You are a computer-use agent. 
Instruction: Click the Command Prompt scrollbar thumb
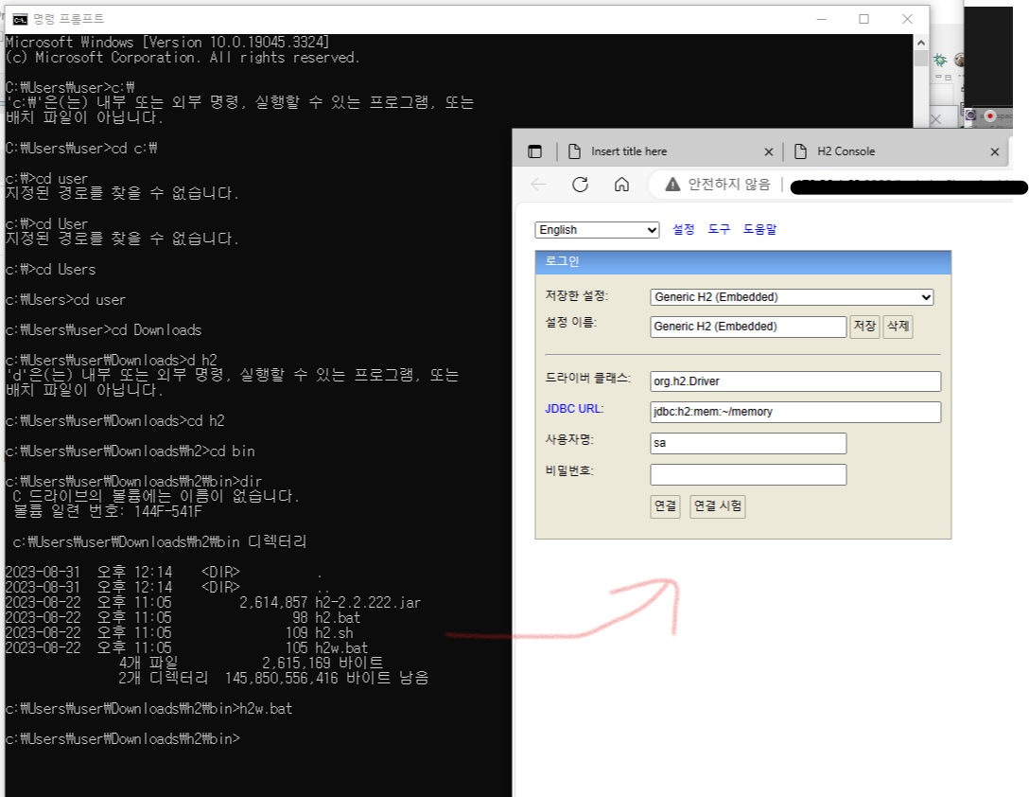[x=921, y=59]
